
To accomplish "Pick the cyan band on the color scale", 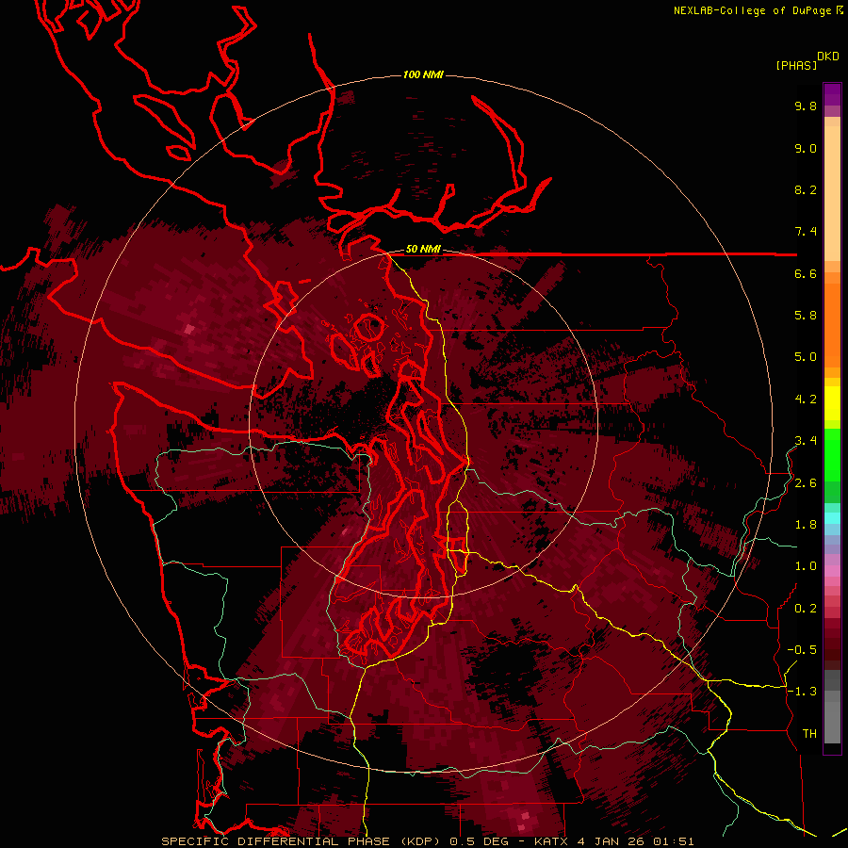I will click(x=832, y=518).
